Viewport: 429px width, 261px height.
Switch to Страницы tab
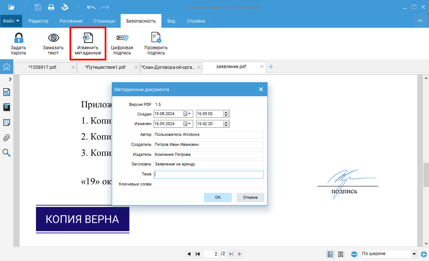click(x=104, y=21)
